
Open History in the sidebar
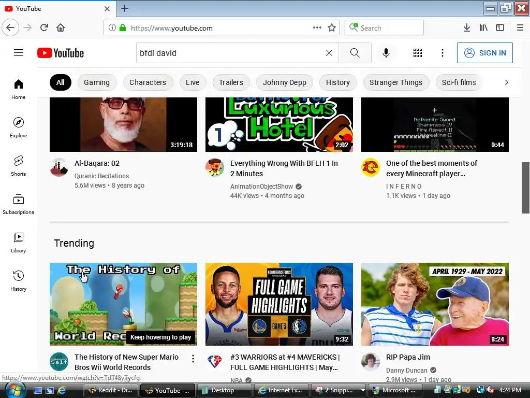(x=18, y=281)
